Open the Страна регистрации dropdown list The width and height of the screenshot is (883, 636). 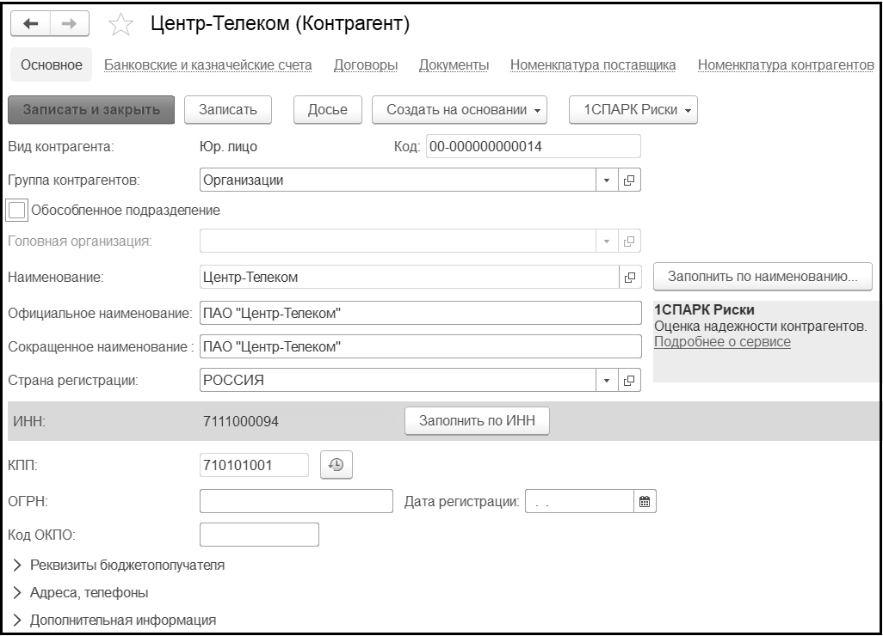click(607, 381)
